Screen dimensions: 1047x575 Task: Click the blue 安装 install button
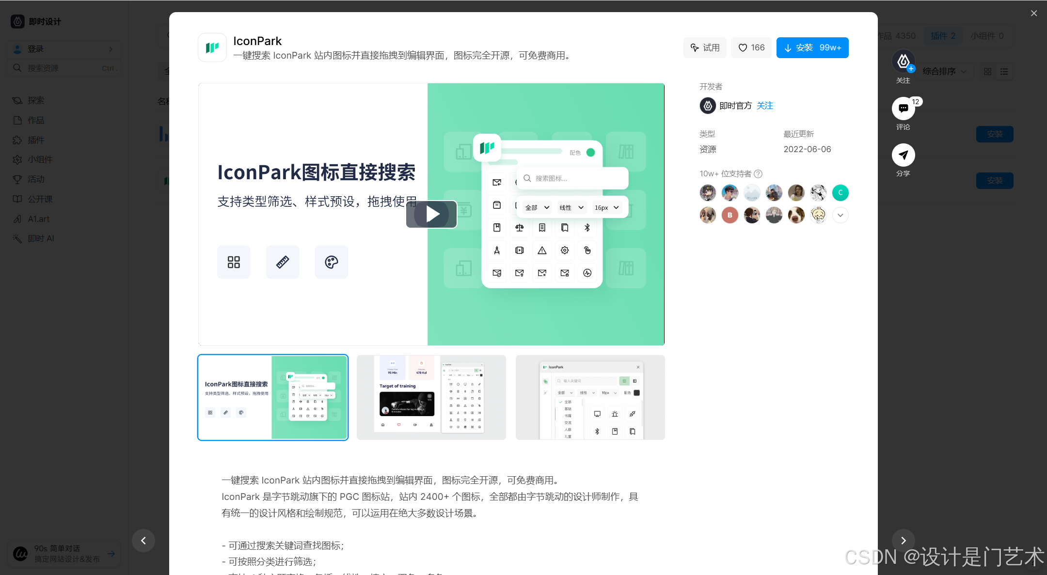812,47
